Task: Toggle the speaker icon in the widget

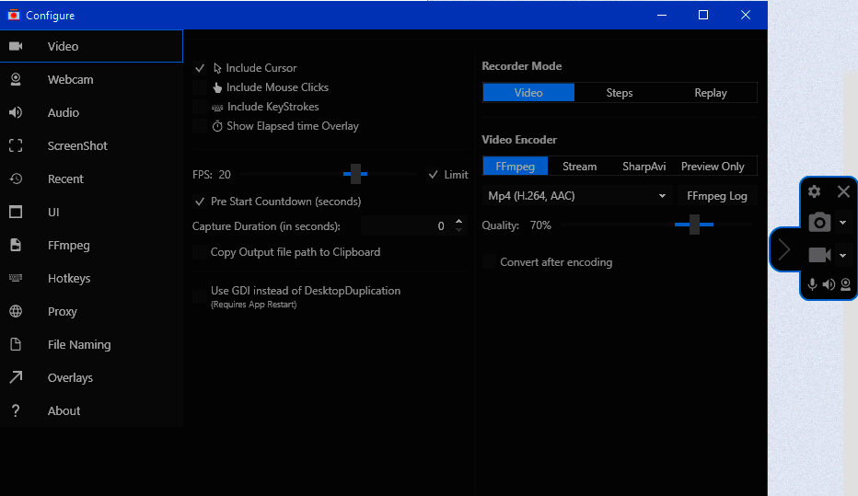Action: [829, 284]
